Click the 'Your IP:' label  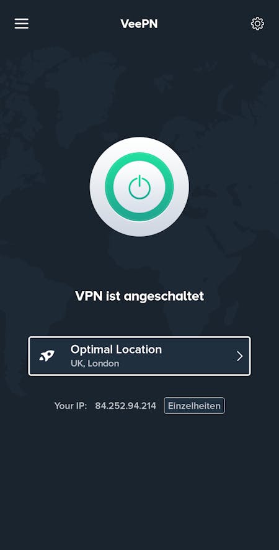70,406
